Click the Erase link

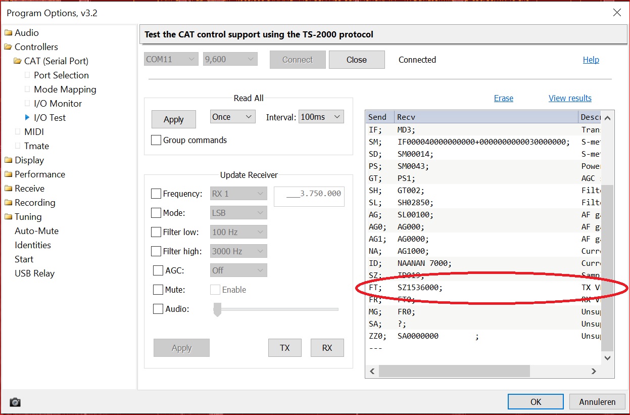pos(503,98)
